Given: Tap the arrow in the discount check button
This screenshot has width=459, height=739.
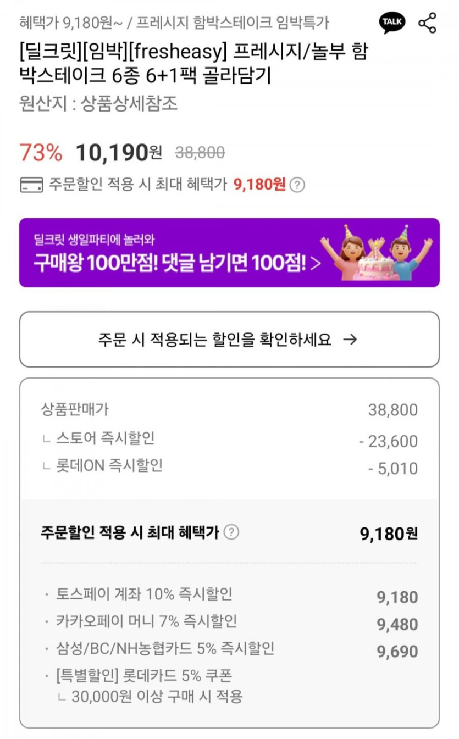Looking at the screenshot, I should click(350, 340).
